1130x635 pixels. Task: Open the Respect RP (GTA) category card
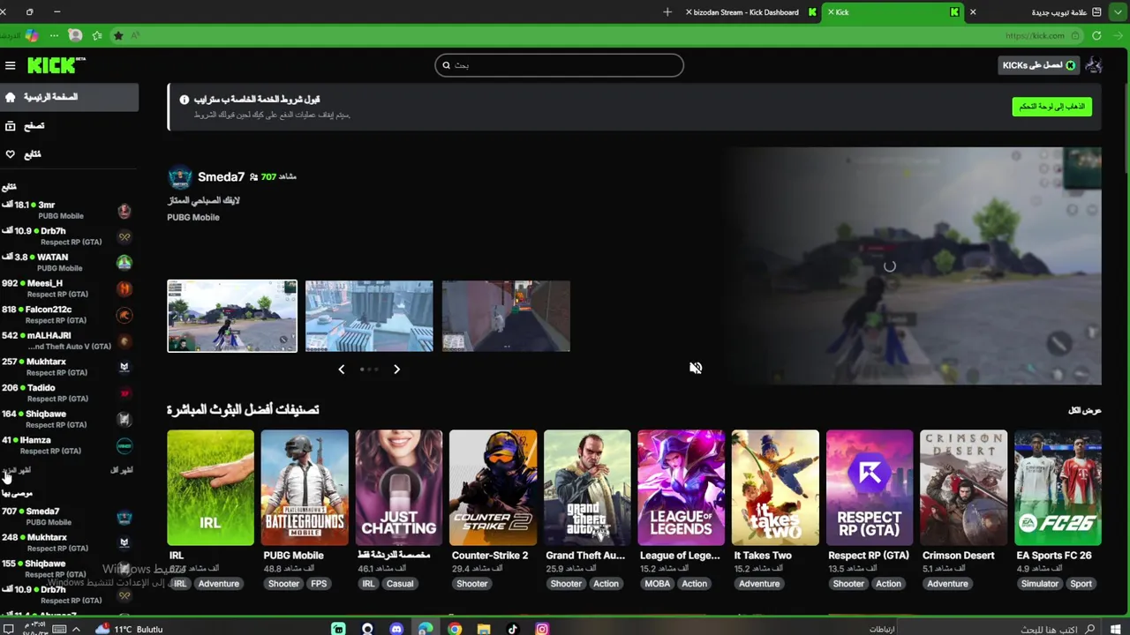tap(870, 488)
